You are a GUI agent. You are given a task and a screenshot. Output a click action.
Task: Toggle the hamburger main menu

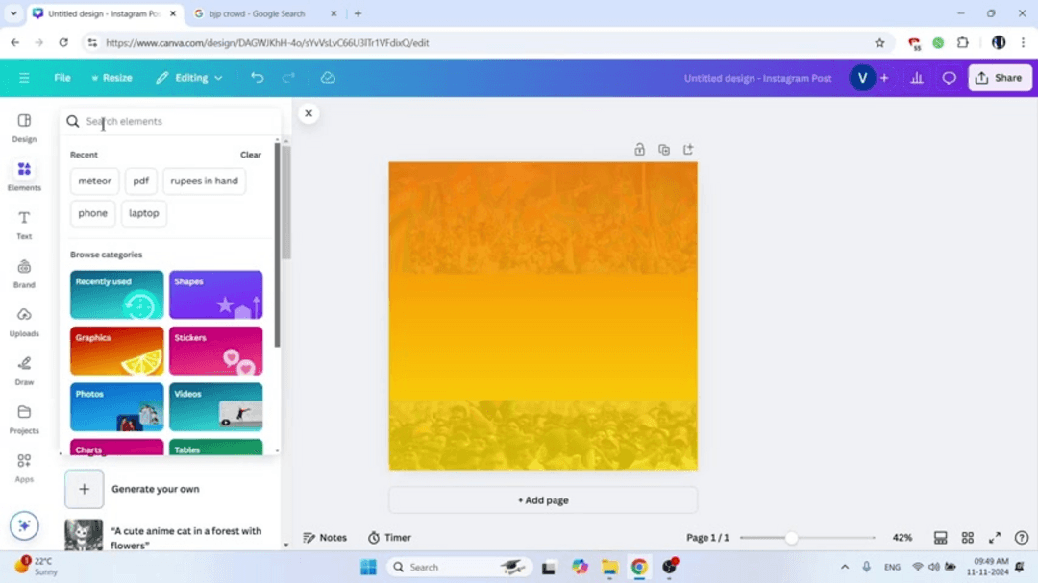(x=24, y=78)
